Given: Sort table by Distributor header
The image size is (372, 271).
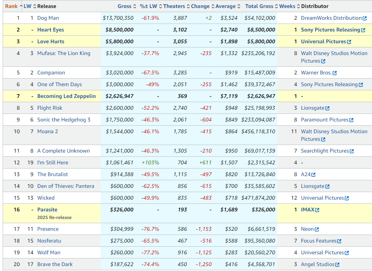Looking at the screenshot, I should tap(315, 6).
